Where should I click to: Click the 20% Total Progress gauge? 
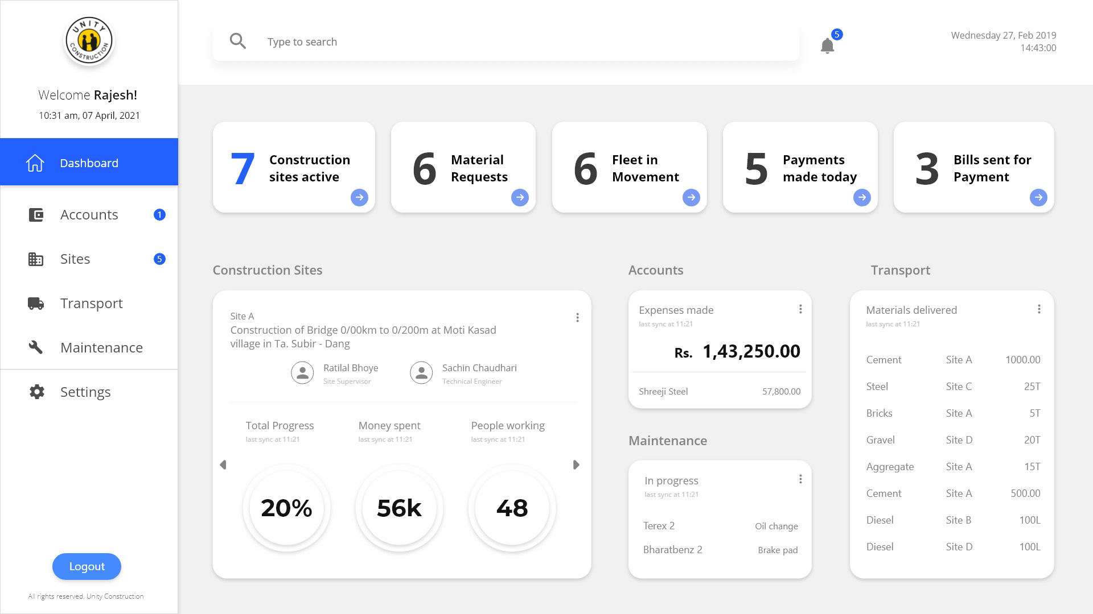[x=286, y=508]
